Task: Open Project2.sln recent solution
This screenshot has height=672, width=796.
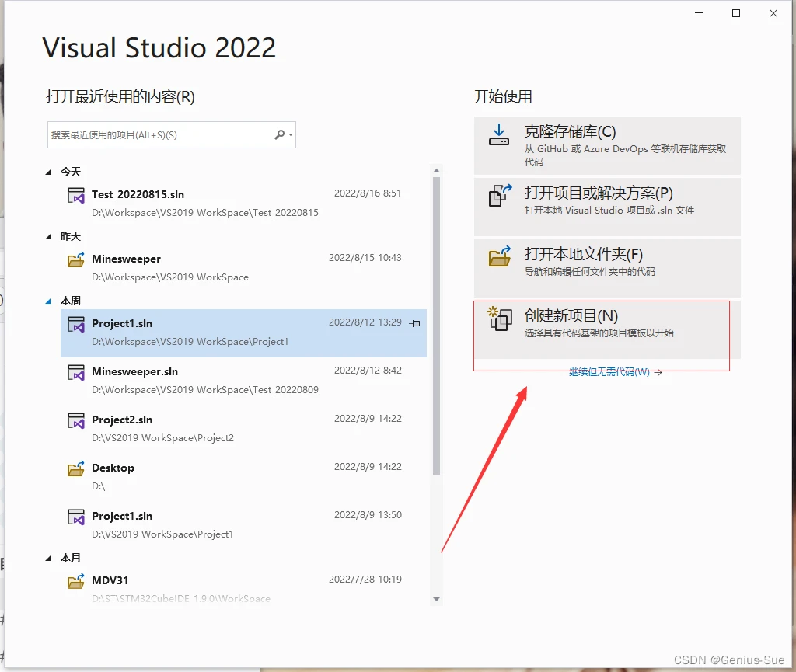Action: [x=243, y=429]
